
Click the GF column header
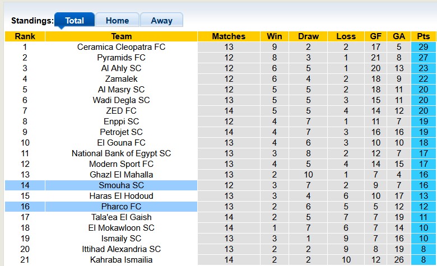[376, 36]
